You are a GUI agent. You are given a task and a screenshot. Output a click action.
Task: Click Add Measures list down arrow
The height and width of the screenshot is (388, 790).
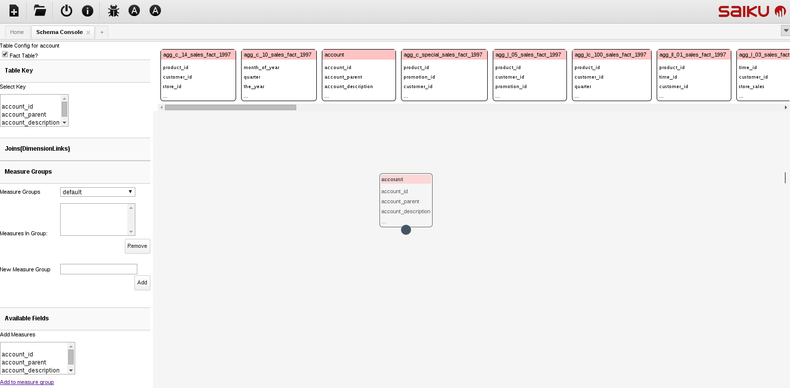(71, 370)
